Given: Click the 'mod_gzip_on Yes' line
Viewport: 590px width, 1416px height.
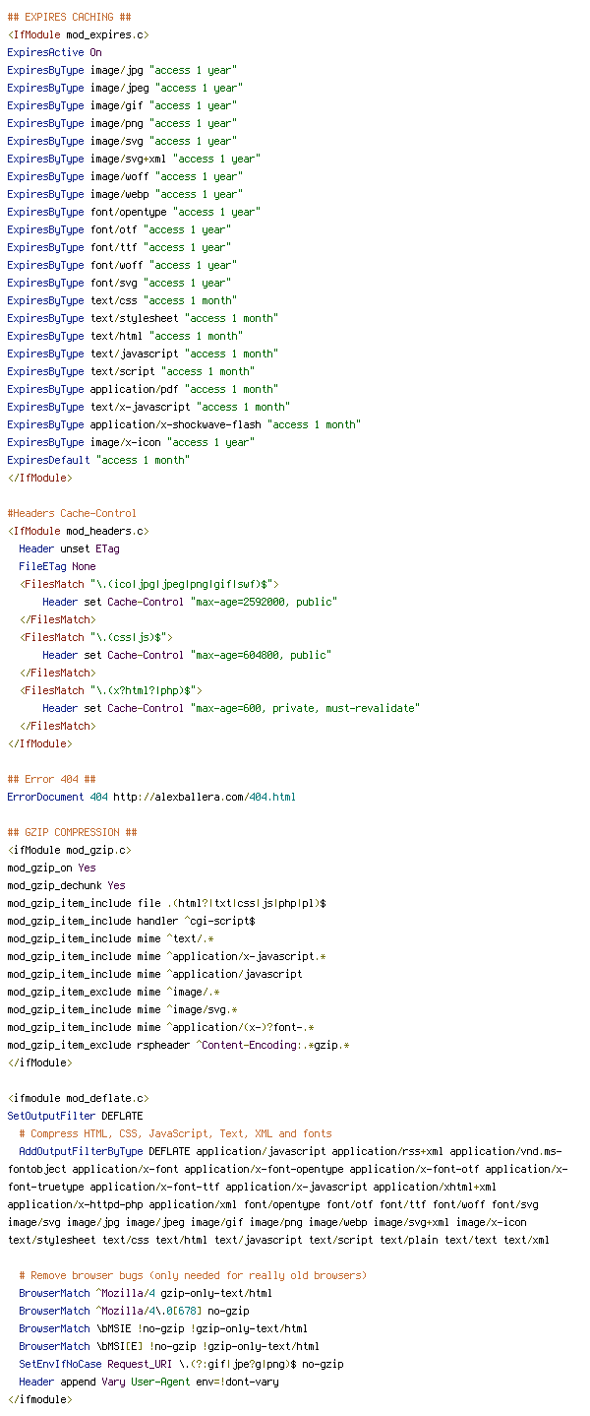Looking at the screenshot, I should pos(51,868).
